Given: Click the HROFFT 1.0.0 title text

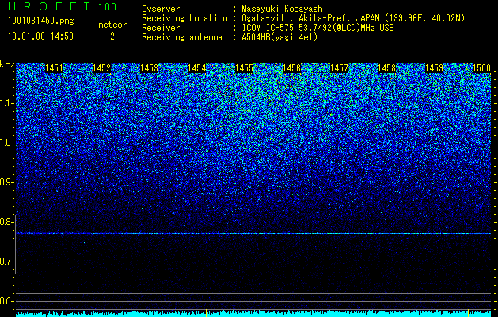Looking at the screenshot, I should [63, 6].
